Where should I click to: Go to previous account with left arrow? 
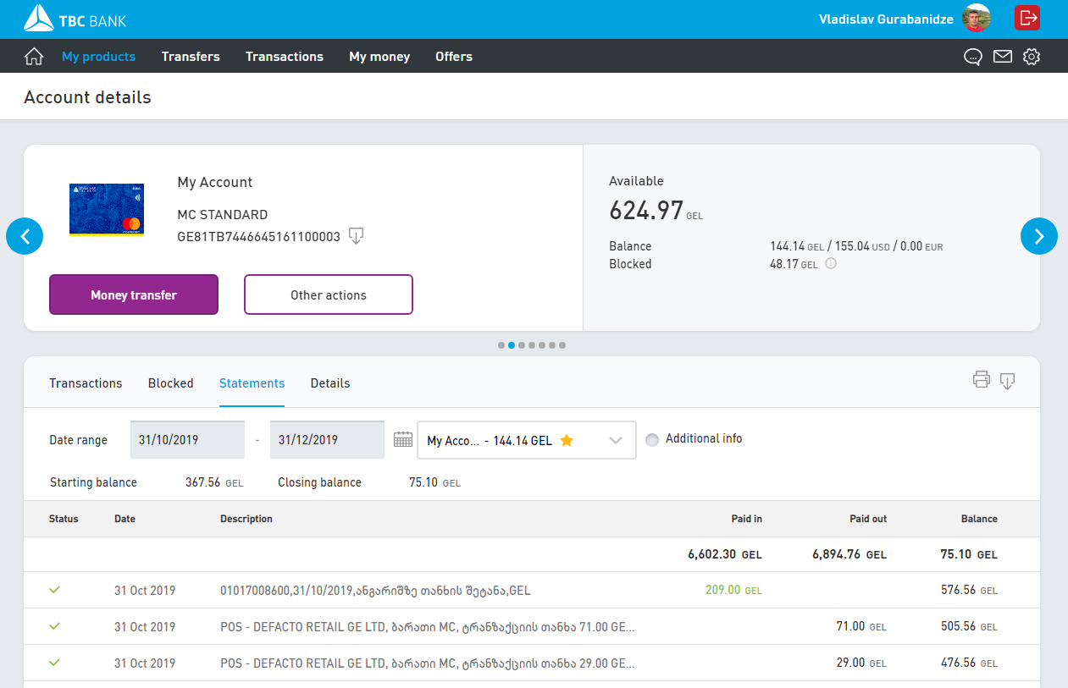25,236
